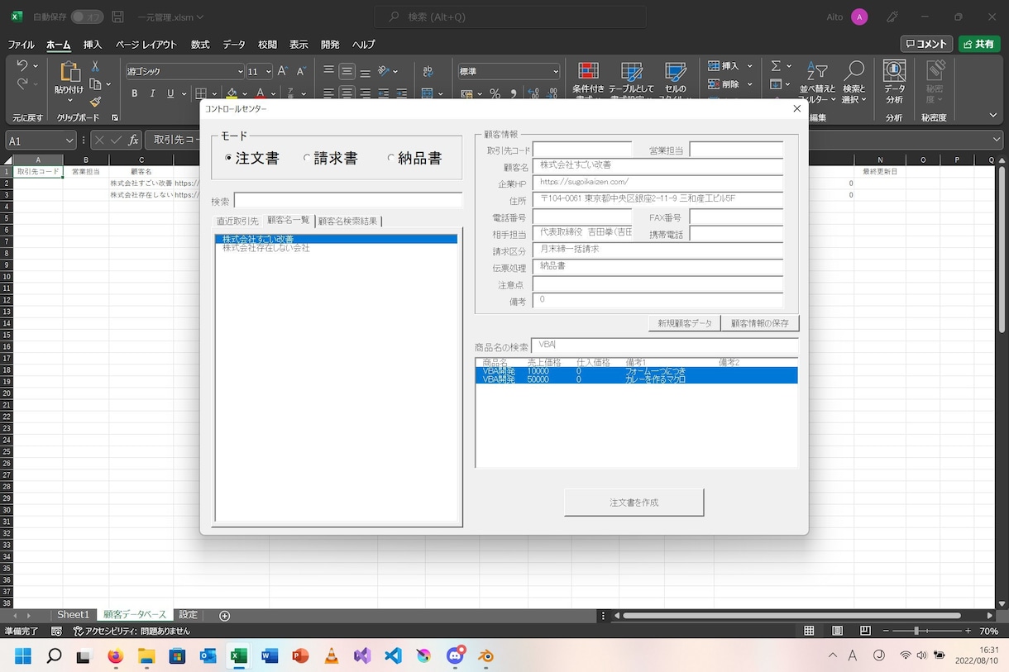Click the Copy icon in Clipboard group
This screenshot has height=672, width=1009.
(95, 84)
